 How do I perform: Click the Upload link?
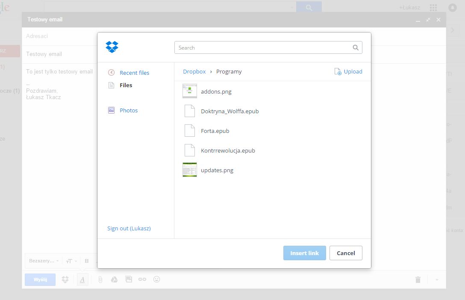tap(353, 71)
